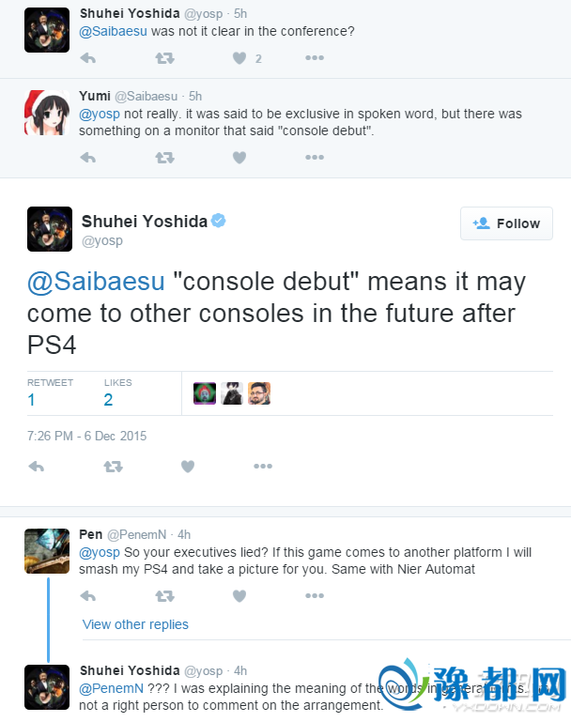Open Yumi's anime profile picture
This screenshot has height=722, width=571.
pyautogui.click(x=46, y=114)
